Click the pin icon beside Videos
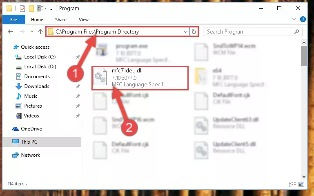314x196 pixels. pos(78,116)
